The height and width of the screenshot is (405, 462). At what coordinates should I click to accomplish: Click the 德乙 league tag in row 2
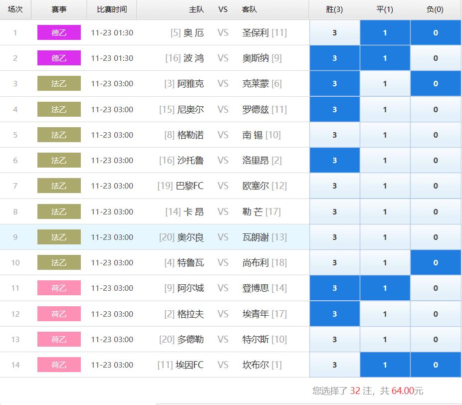(59, 58)
